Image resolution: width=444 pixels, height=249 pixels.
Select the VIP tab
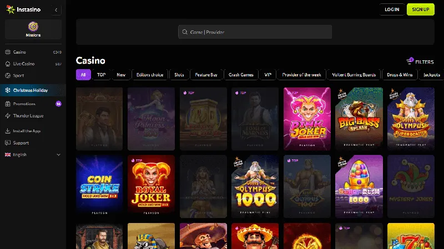[268, 75]
